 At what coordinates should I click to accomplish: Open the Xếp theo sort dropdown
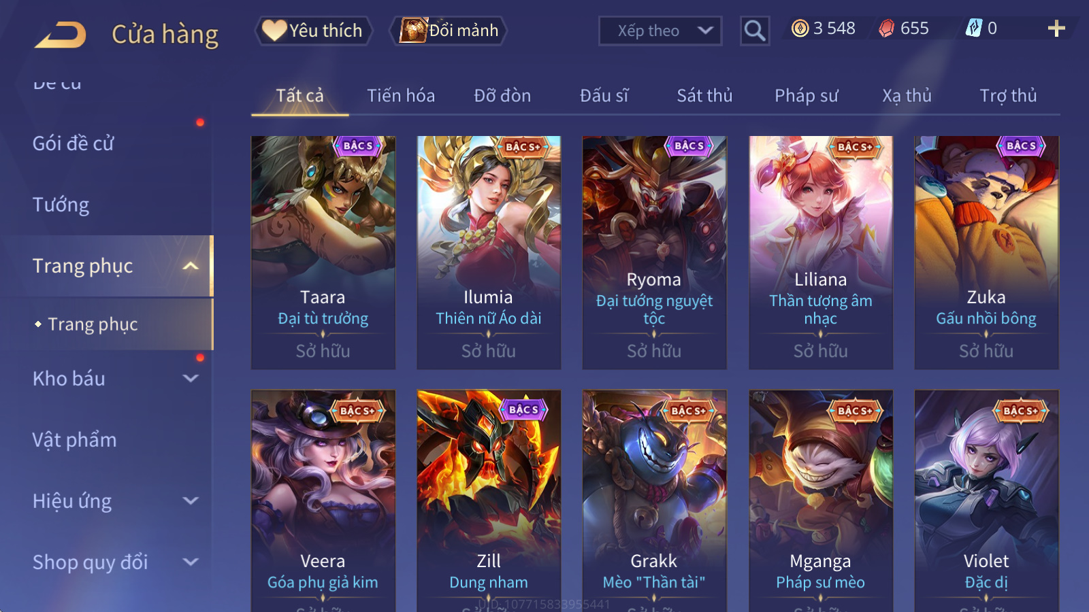(x=660, y=31)
